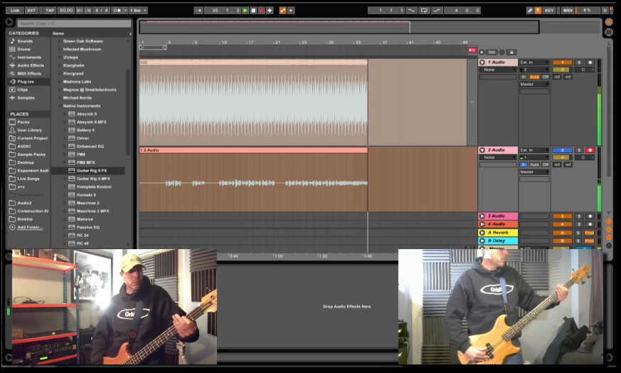Expand the Infected Mushroom folder

click(60, 49)
